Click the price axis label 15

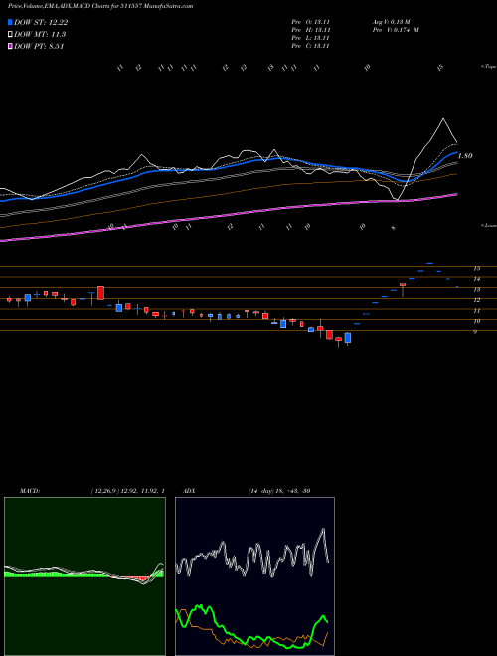[476, 268]
